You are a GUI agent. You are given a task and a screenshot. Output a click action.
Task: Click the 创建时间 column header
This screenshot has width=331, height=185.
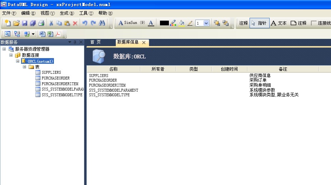point(229,69)
